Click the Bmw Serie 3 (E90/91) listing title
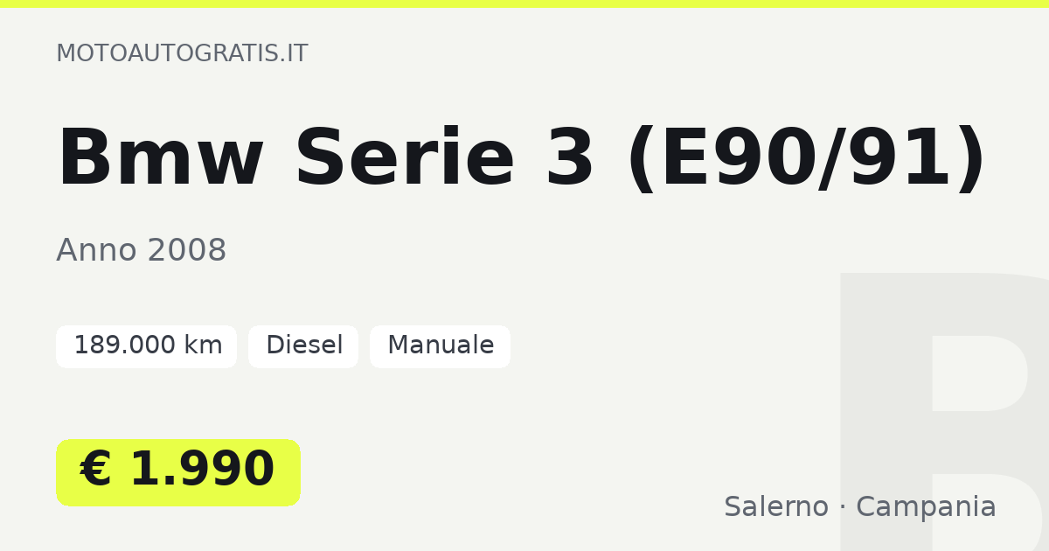This screenshot has height=551, width=1049. click(522, 159)
